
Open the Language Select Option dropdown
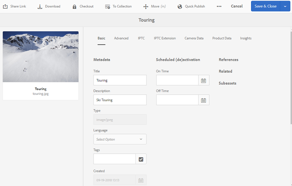(x=120, y=139)
